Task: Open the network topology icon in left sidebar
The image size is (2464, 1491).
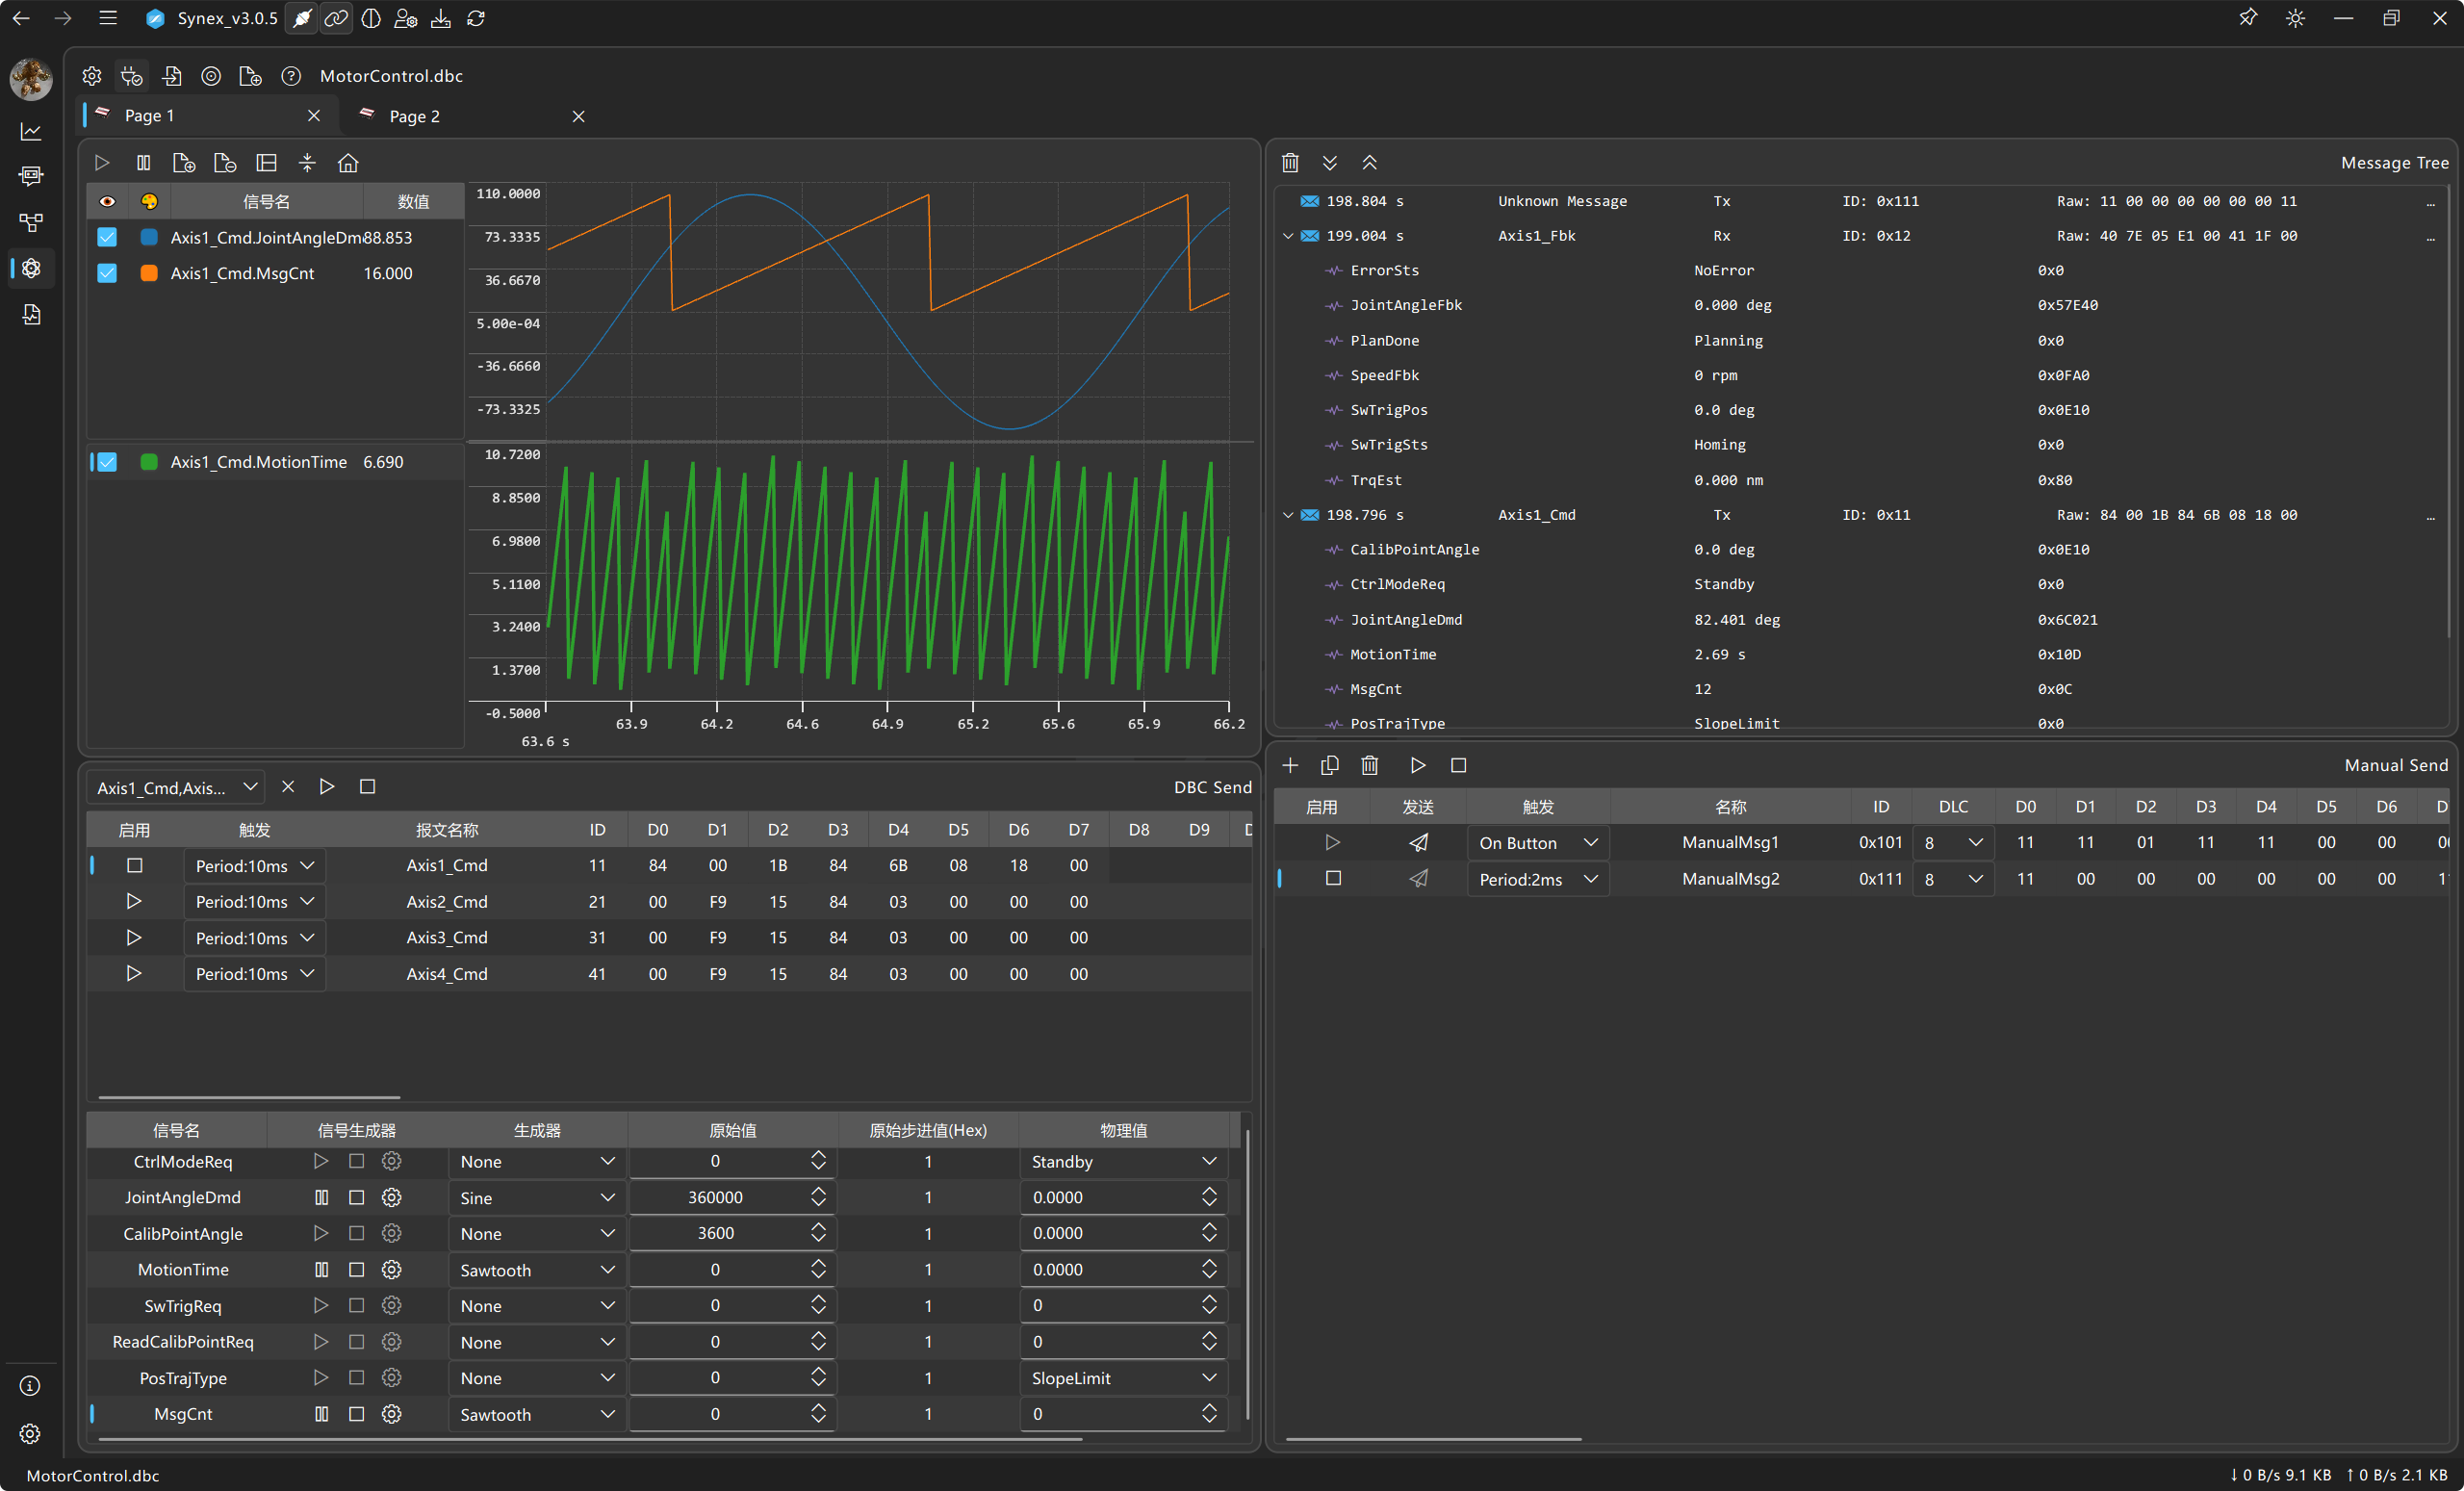Action: tap(31, 222)
